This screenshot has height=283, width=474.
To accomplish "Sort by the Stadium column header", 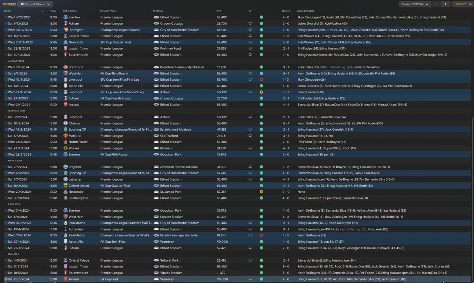I will point(158,11).
